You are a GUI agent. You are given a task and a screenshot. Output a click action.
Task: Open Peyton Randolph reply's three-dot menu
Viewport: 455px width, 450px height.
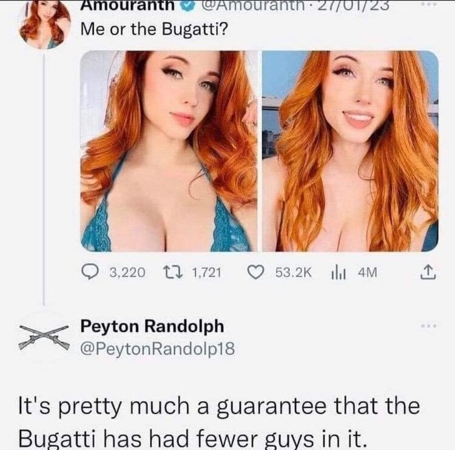tap(430, 326)
